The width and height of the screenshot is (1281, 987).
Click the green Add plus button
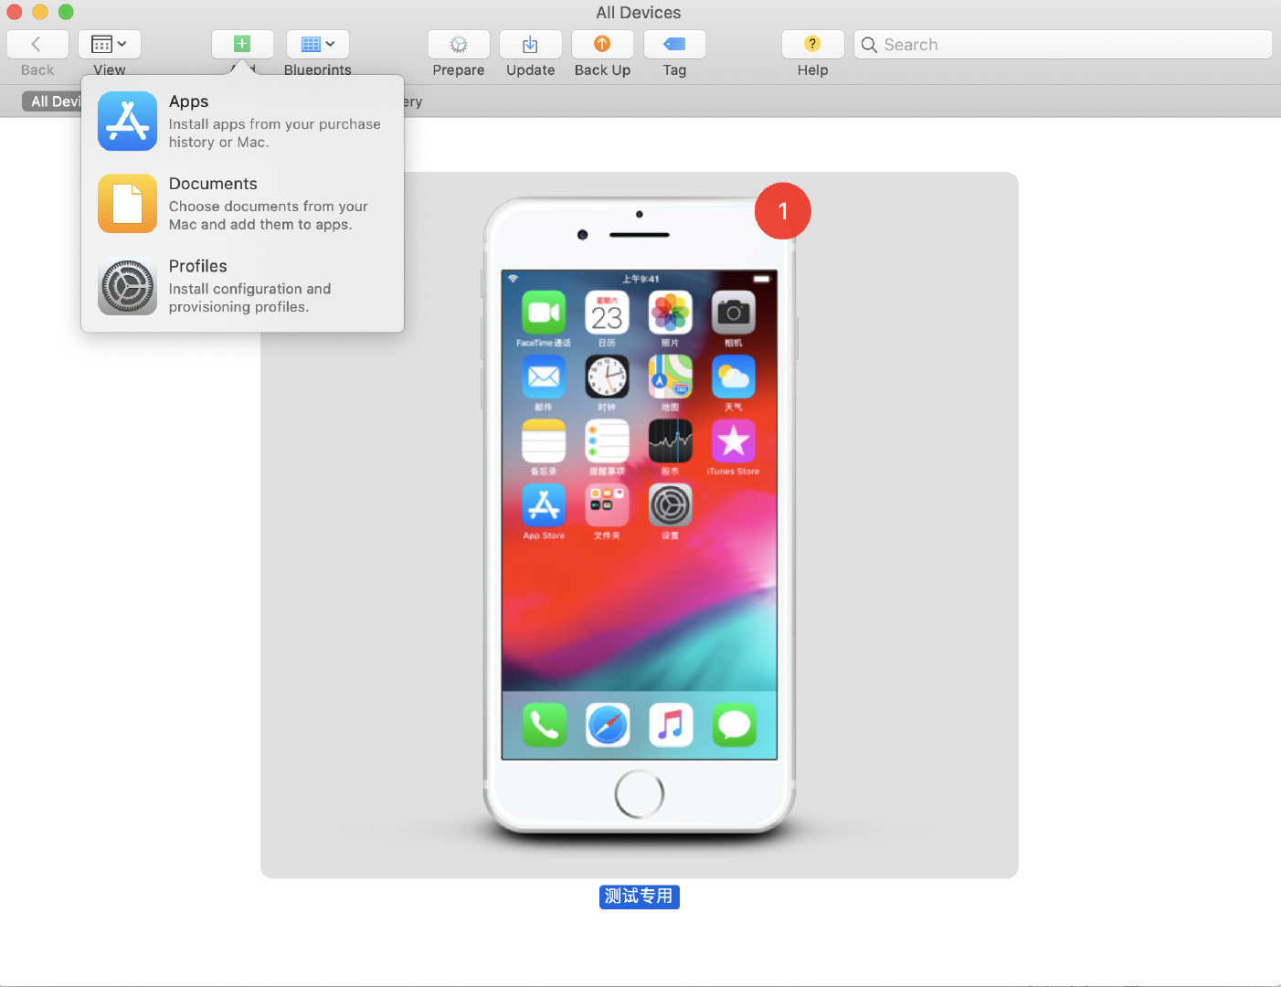click(242, 44)
